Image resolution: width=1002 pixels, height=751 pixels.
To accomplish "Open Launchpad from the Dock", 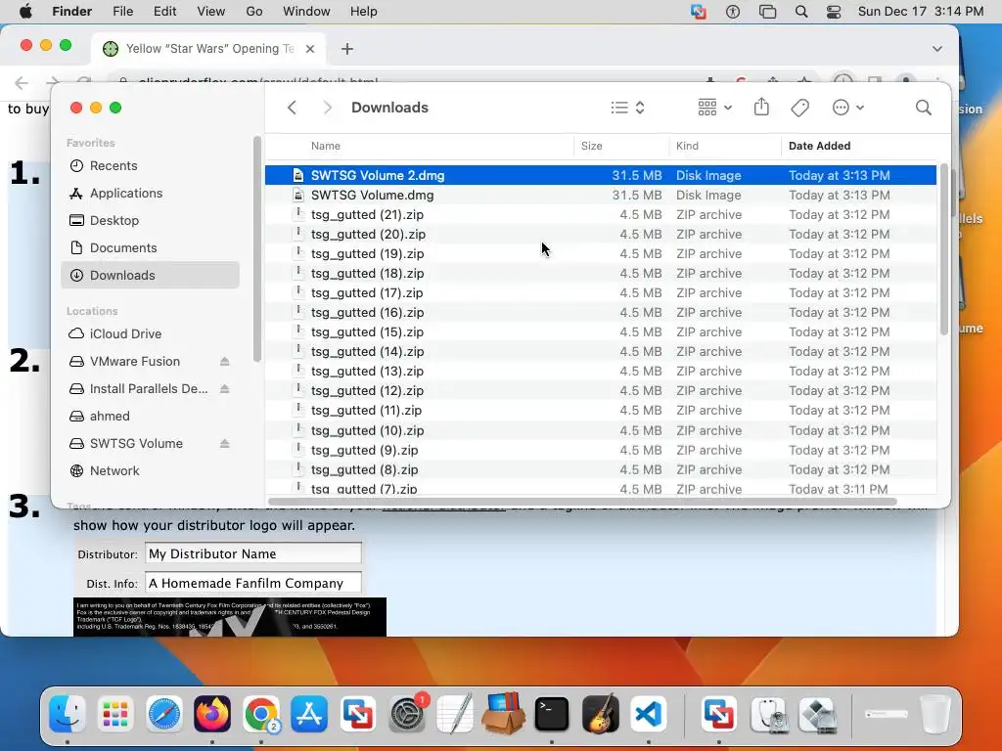I will pyautogui.click(x=115, y=714).
